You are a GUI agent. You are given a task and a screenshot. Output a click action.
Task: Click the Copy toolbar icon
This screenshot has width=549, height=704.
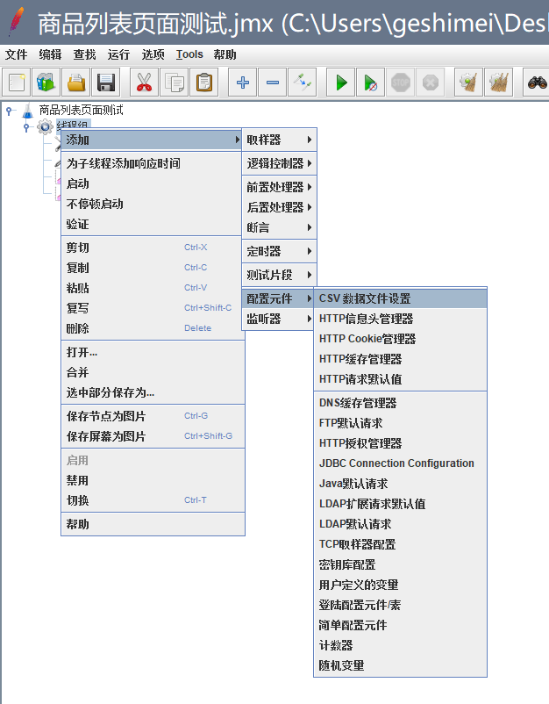[174, 83]
